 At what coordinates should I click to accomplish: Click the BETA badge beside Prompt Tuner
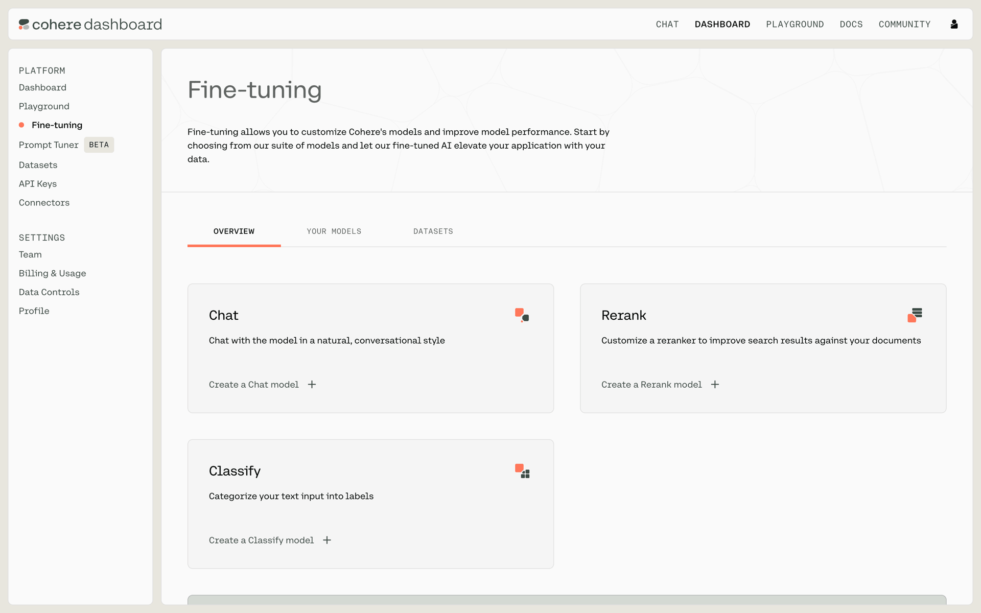[x=99, y=145]
